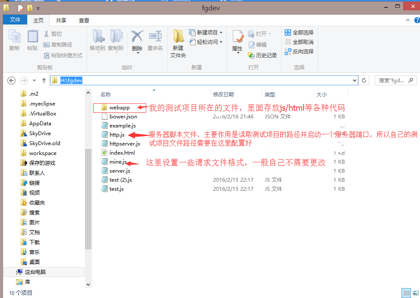Click the 历史记录 (History) icon
The height and width of the screenshot is (298, 420).
click(252, 56)
